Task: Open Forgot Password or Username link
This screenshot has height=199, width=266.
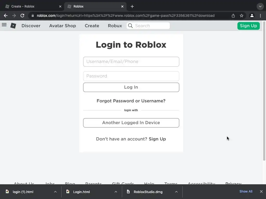Action: pos(131,101)
